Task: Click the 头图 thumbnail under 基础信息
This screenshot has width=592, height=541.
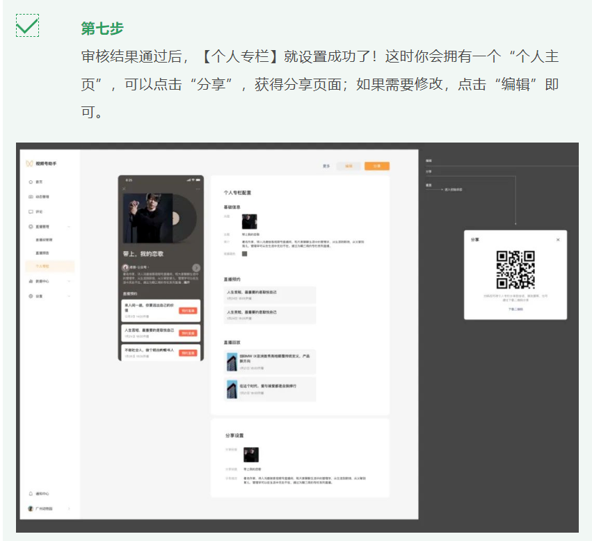Action: click(249, 221)
